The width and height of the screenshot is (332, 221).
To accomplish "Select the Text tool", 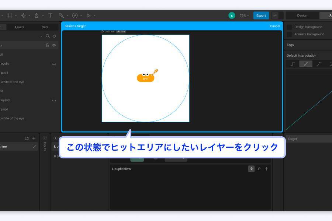I will click(x=50, y=15).
